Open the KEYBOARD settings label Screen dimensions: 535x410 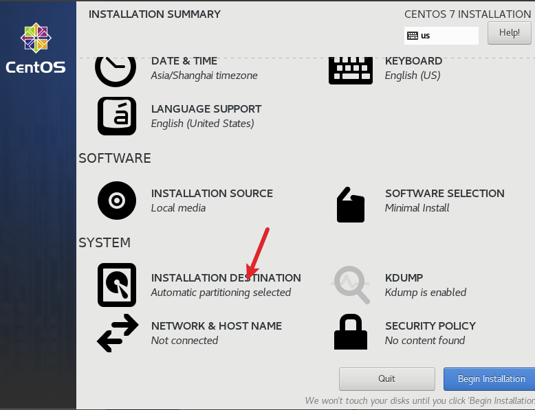413,61
